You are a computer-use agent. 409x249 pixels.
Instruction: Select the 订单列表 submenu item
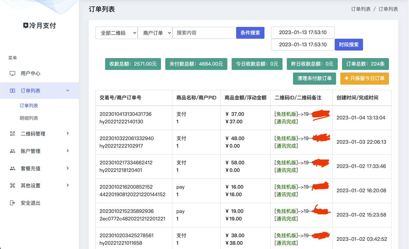[29, 106]
